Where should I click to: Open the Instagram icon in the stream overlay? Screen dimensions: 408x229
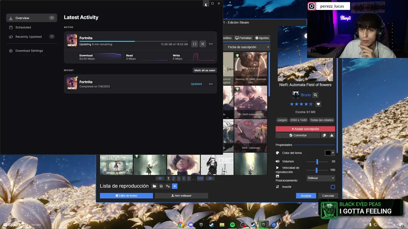[x=312, y=6]
